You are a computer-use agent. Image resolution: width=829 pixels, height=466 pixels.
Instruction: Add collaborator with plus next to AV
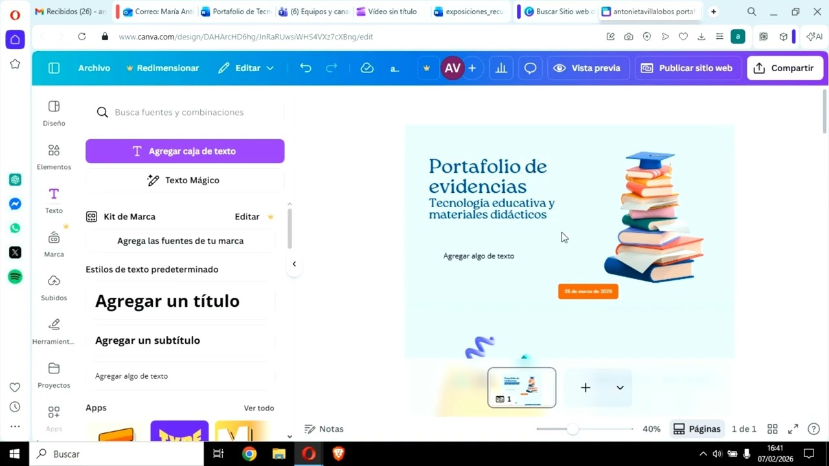tap(472, 68)
